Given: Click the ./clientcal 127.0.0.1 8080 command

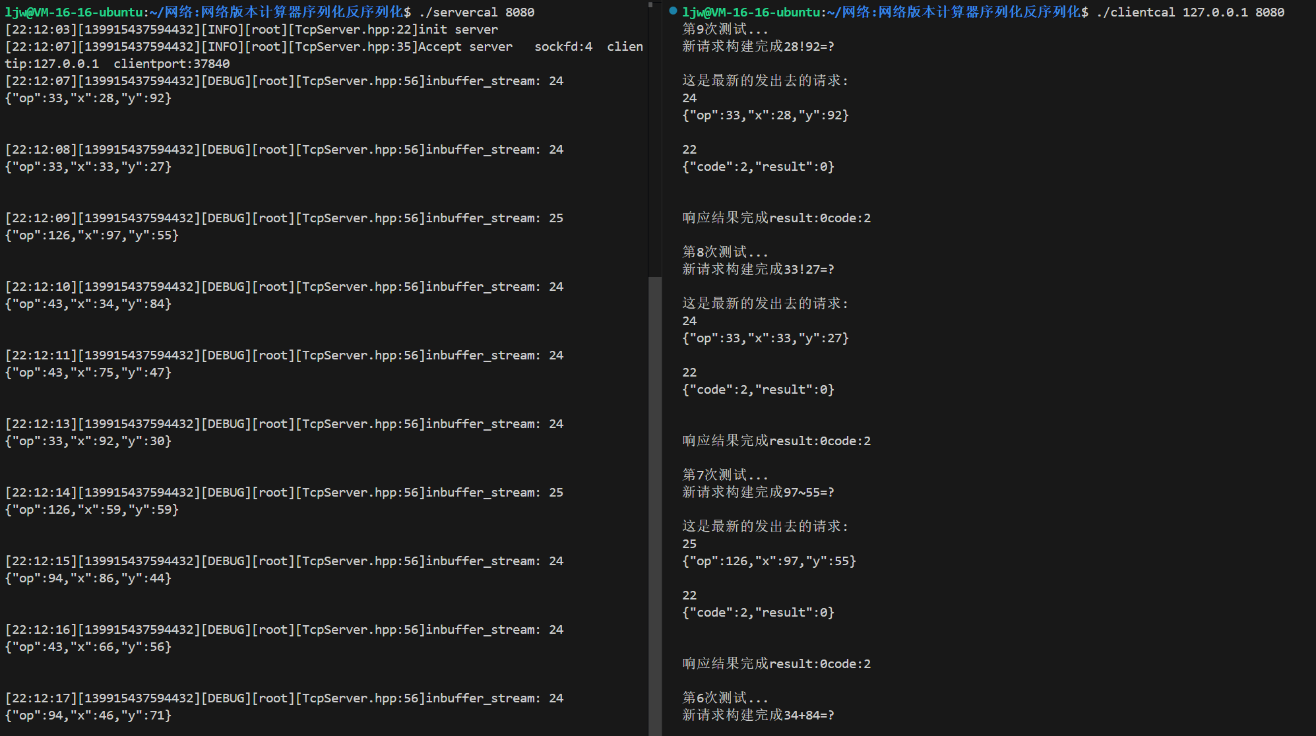Looking at the screenshot, I should 1190,13.
